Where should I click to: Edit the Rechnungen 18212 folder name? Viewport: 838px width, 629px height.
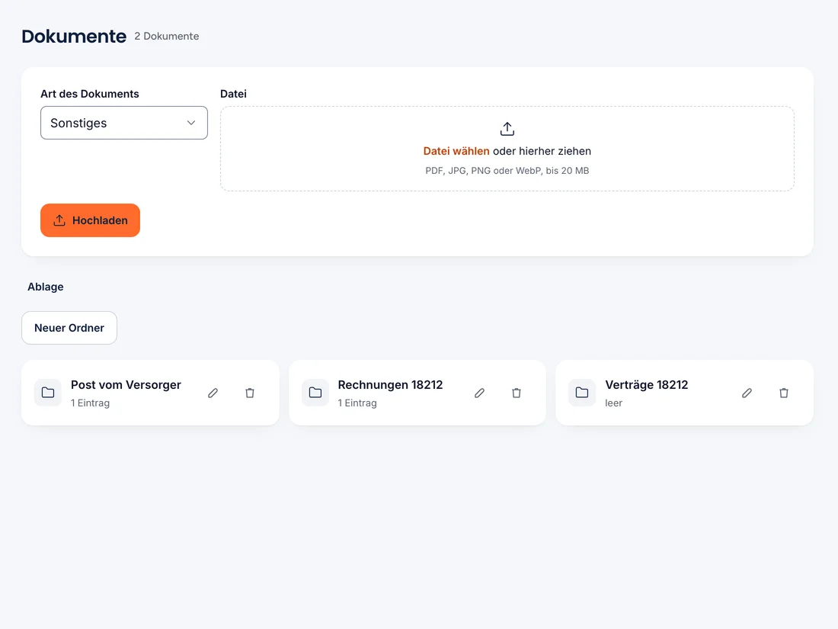tap(479, 393)
